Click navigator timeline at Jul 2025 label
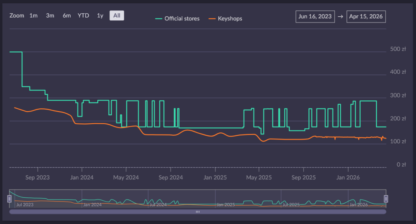Image resolution: width=416 pixels, height=224 pixels. coord(291,204)
